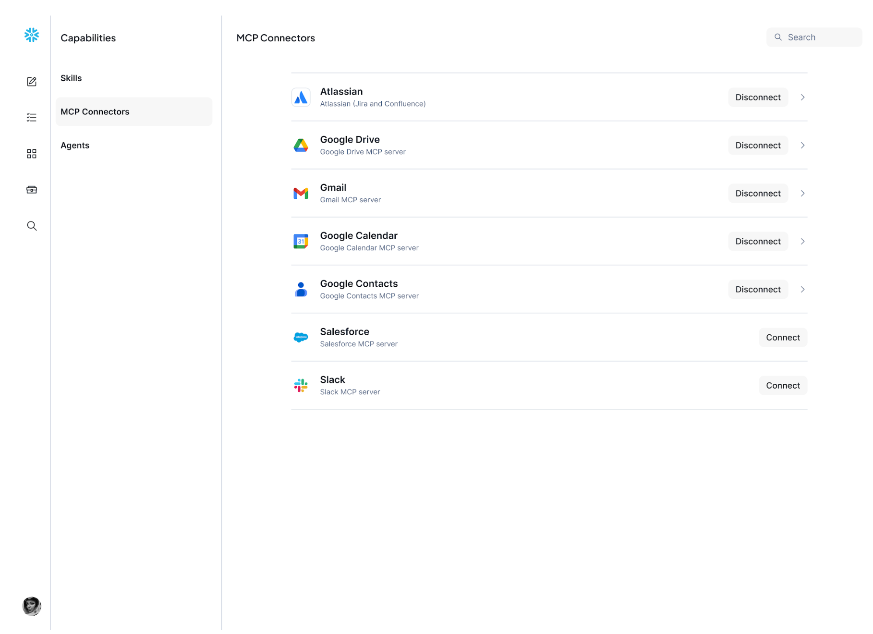Open the toolbox capabilities sidebar icon

[x=32, y=190]
